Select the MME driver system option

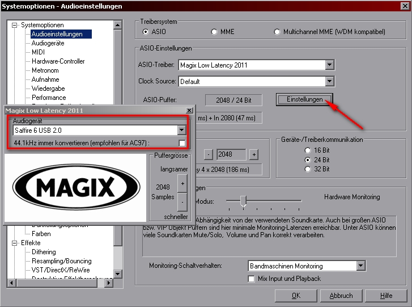214,32
